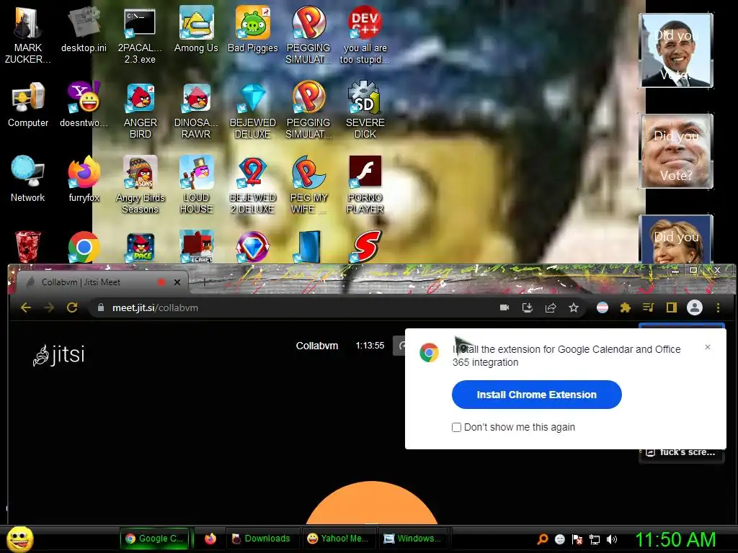Open the round Bejeweled Twist gem icon
Image resolution: width=738 pixels, height=553 pixels.
253,246
